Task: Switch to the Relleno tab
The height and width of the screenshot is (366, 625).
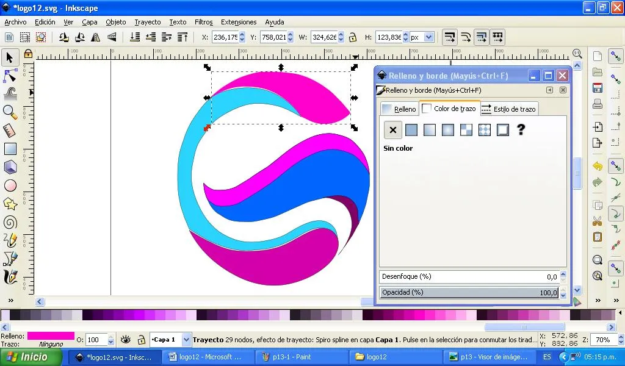Action: pos(399,109)
